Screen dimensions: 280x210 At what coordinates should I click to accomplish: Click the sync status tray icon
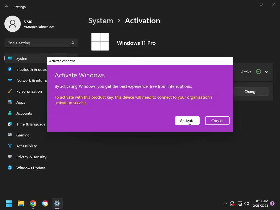click(232, 203)
